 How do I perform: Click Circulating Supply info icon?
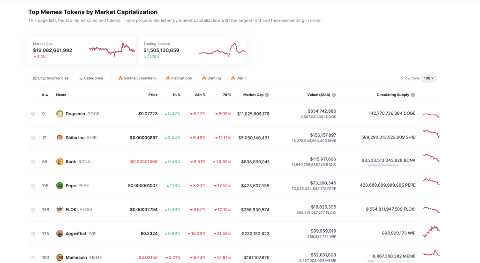tap(412, 95)
